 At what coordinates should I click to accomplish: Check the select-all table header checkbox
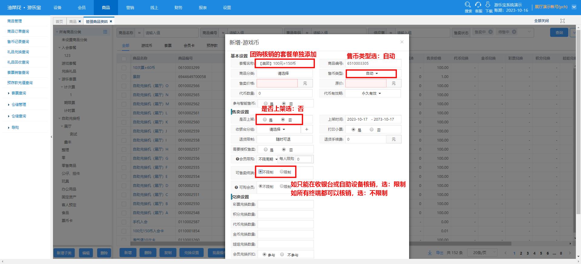tap(124, 58)
